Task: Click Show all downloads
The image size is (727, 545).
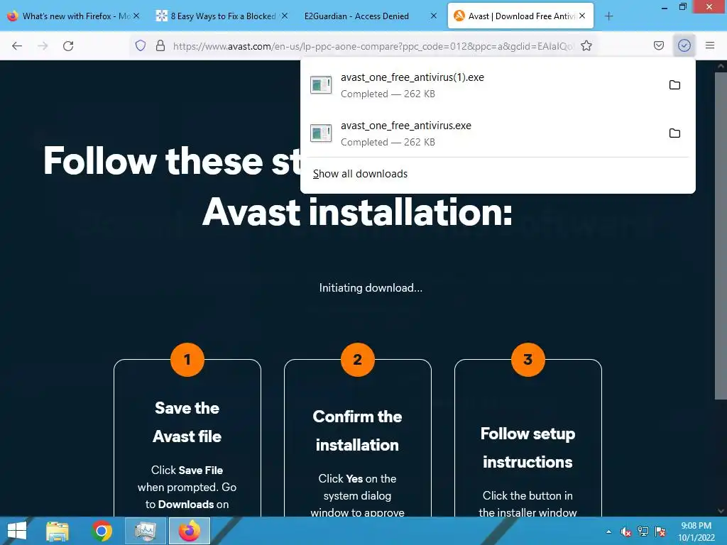Action: [360, 174]
